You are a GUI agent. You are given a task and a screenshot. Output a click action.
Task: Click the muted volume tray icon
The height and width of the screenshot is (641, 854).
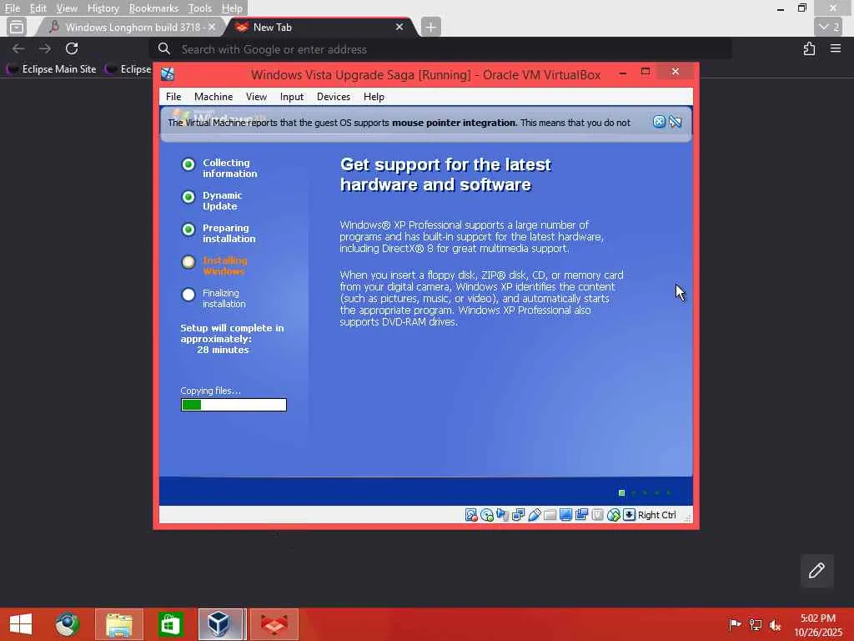[x=775, y=624]
